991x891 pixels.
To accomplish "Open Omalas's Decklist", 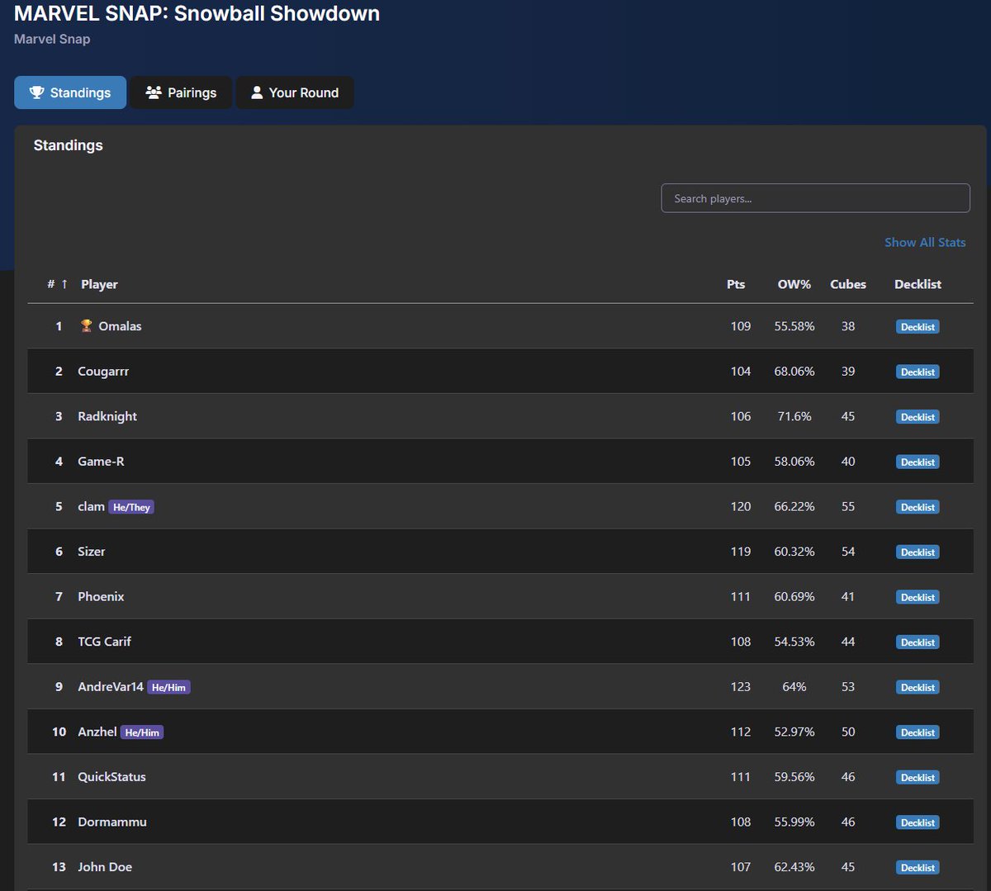I will point(918,327).
